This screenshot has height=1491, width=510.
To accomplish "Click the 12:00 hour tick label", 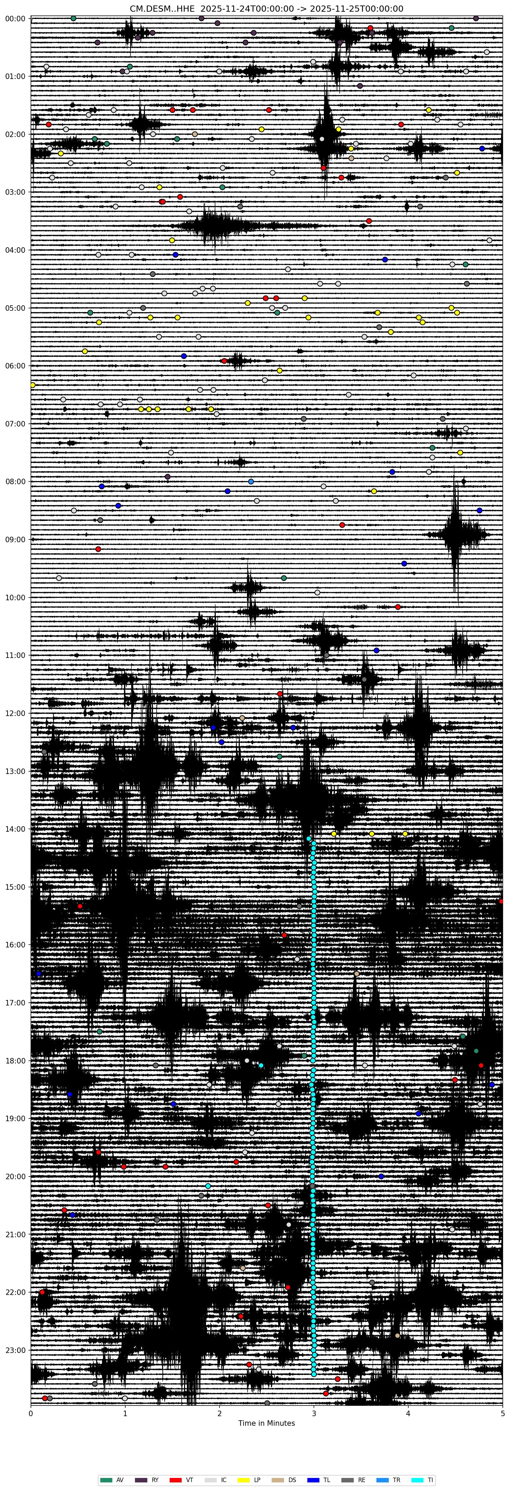I will point(14,713).
